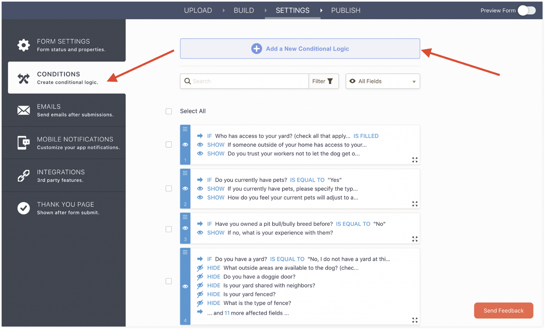Open the Filter options
The width and height of the screenshot is (545, 329).
[323, 81]
